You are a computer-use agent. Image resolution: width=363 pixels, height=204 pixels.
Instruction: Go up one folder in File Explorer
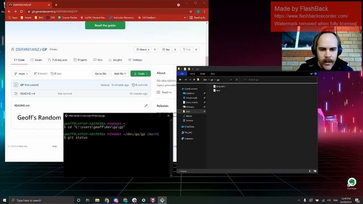point(194,79)
